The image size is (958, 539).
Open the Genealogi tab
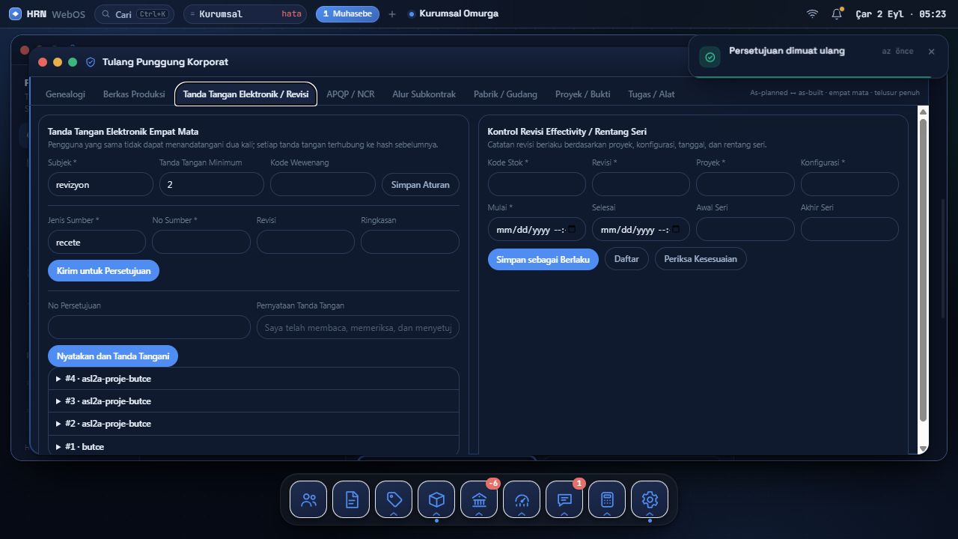[65, 94]
